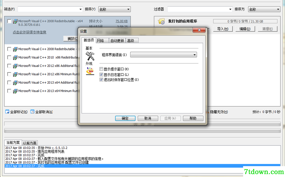Screen dimensions: 285x177
Task: Open 点击此处获得支持信息 link
Action: tap(29, 32)
